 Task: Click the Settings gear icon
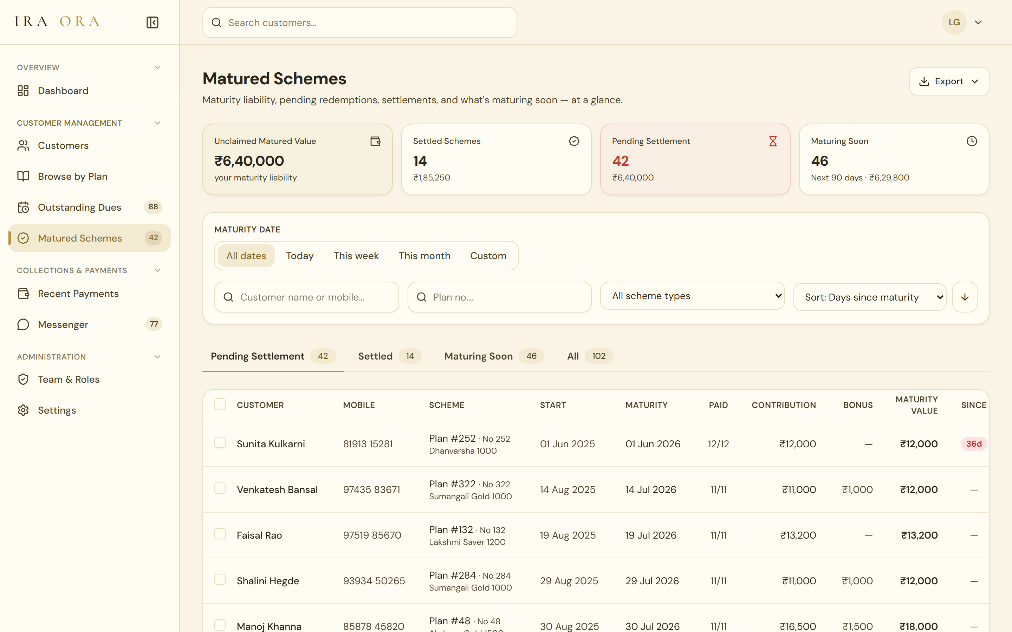pyautogui.click(x=23, y=410)
